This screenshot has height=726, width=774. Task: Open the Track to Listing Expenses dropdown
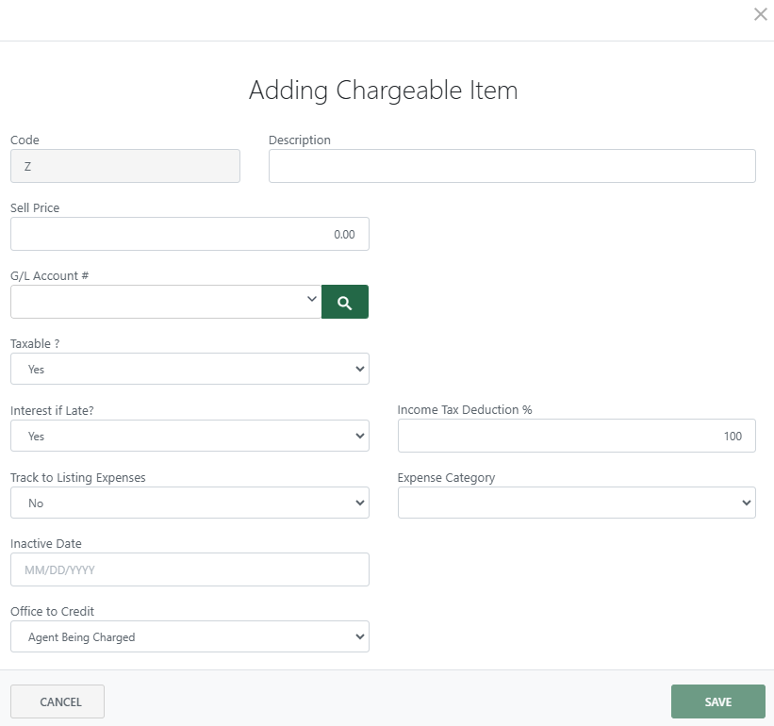(189, 503)
